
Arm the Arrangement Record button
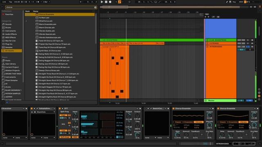coord(110,2)
